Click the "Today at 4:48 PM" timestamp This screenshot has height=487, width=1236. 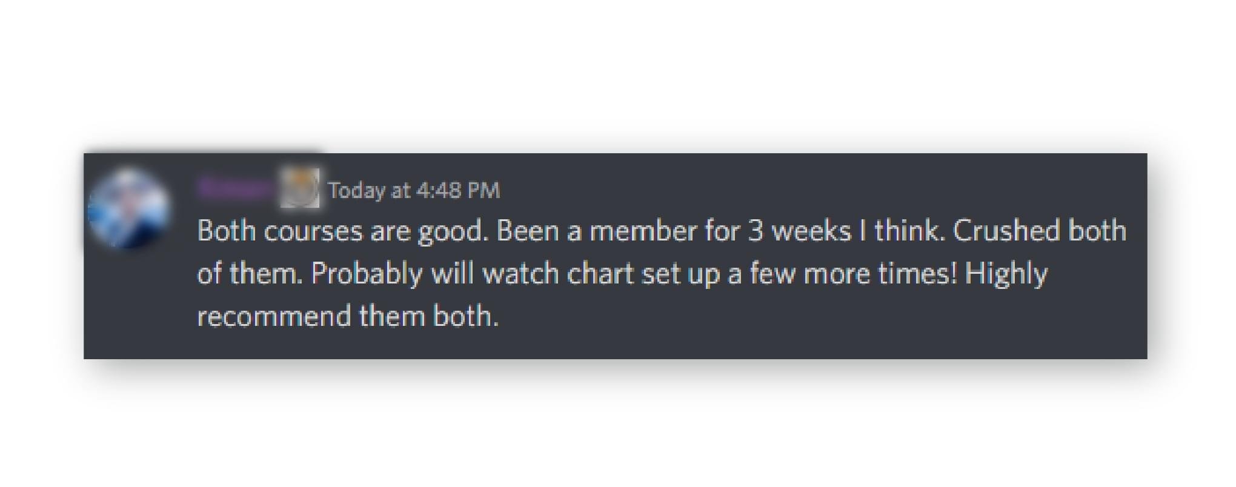click(414, 190)
